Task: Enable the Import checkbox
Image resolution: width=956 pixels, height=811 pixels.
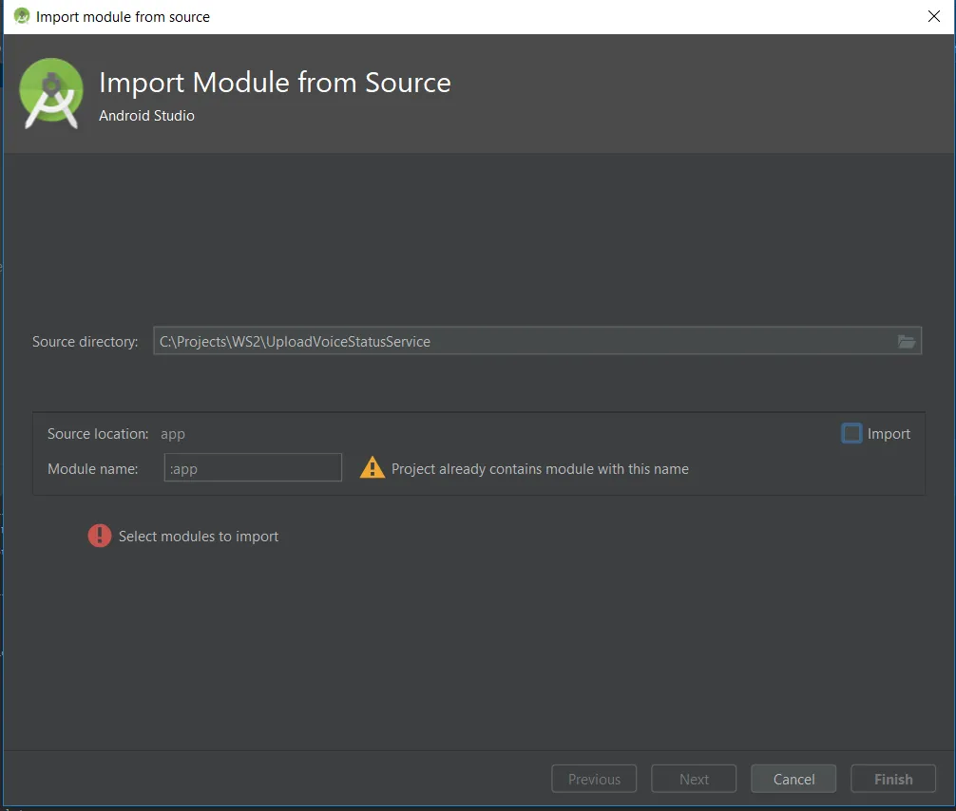Action: [851, 434]
